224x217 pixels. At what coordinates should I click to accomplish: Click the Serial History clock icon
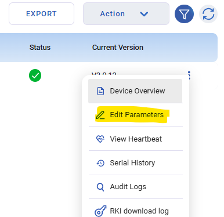pos(100,163)
